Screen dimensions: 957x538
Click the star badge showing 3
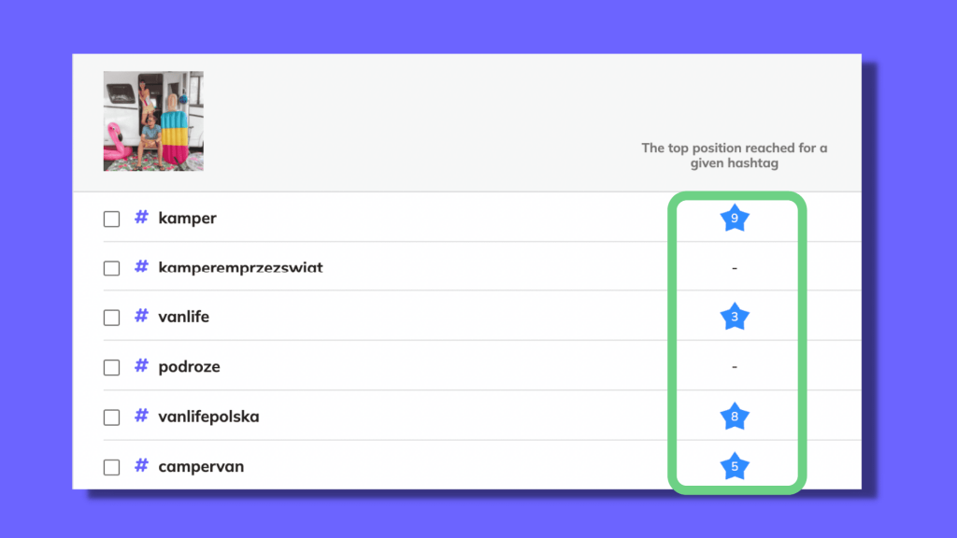pyautogui.click(x=735, y=317)
